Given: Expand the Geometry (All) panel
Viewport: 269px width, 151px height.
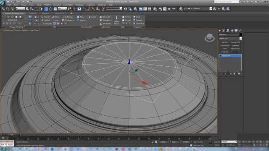Looking at the screenshot, I should (87, 27).
